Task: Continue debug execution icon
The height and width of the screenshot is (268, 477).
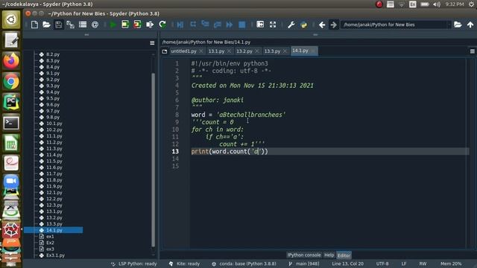Action: [230, 25]
